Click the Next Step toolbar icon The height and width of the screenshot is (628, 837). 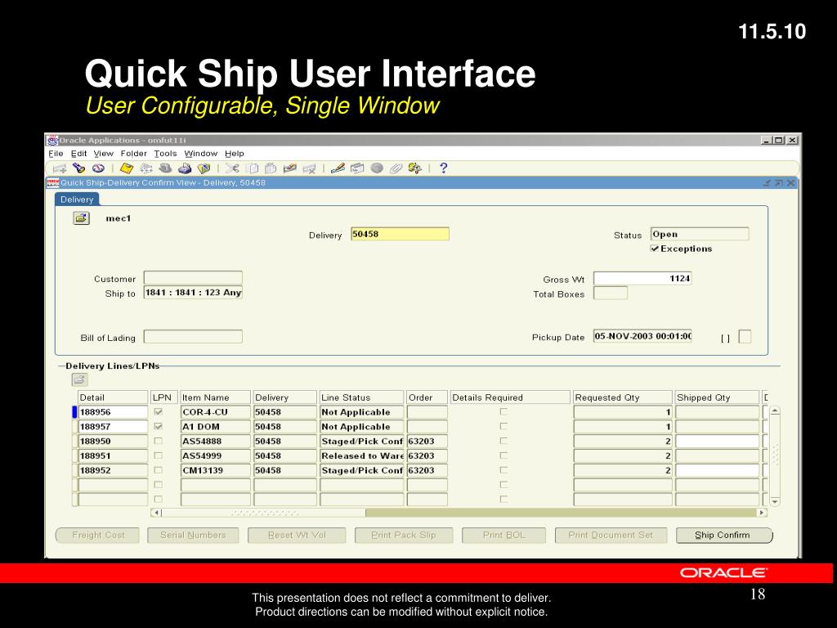(x=146, y=168)
